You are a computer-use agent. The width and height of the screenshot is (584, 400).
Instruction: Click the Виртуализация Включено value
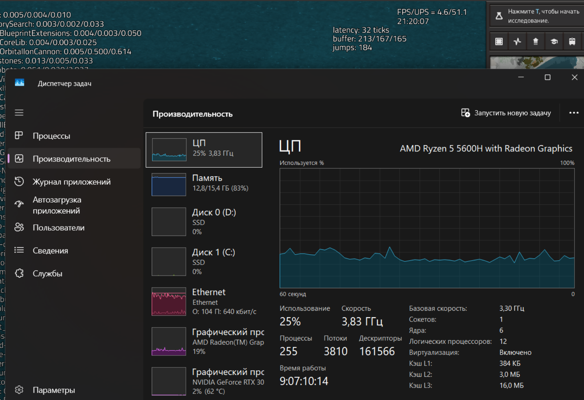515,352
